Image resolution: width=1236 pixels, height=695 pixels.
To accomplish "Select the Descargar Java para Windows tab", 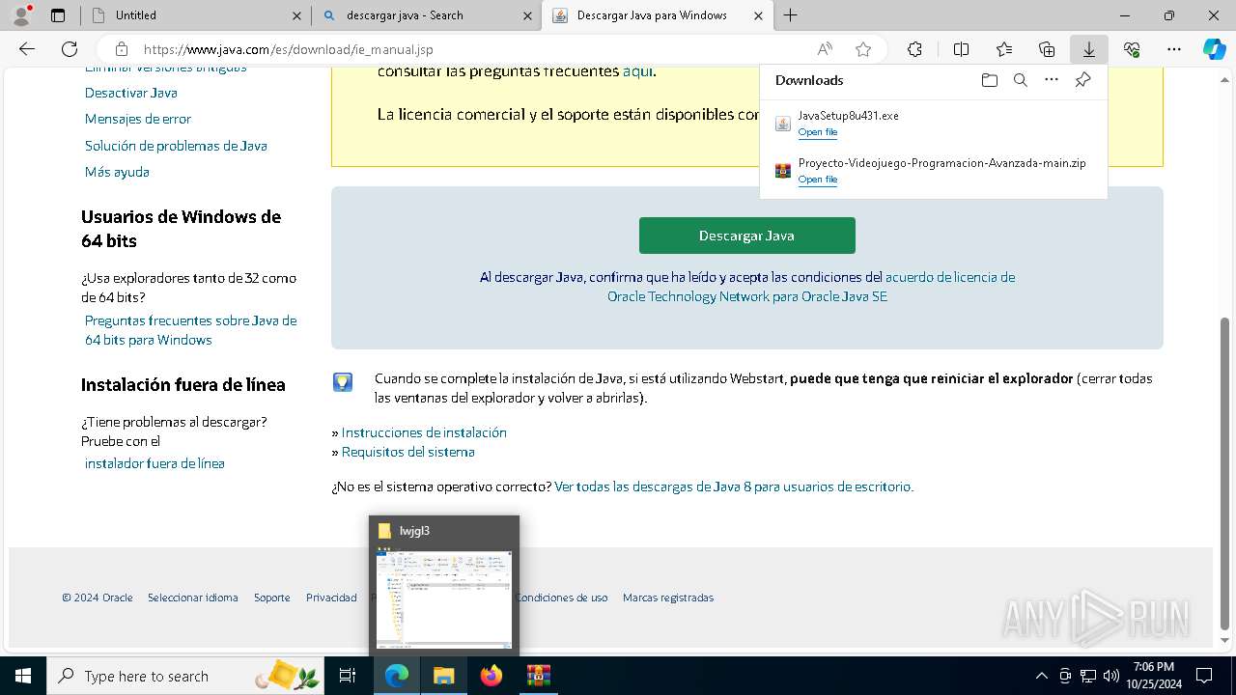I will [658, 15].
